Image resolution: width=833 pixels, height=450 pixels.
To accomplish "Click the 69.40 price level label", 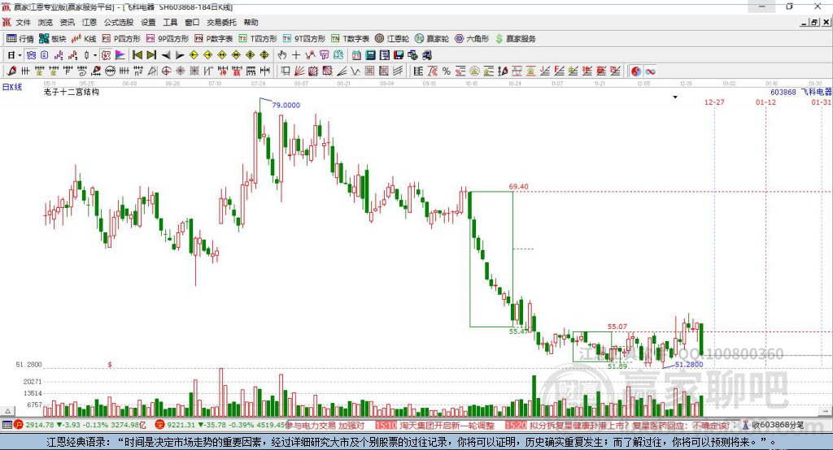I will (x=518, y=186).
